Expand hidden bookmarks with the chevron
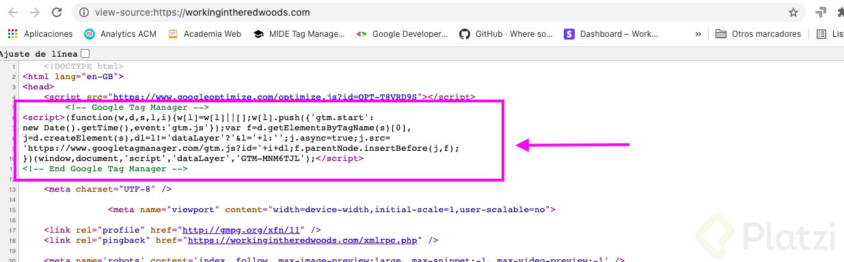This screenshot has width=844, height=262. [698, 33]
